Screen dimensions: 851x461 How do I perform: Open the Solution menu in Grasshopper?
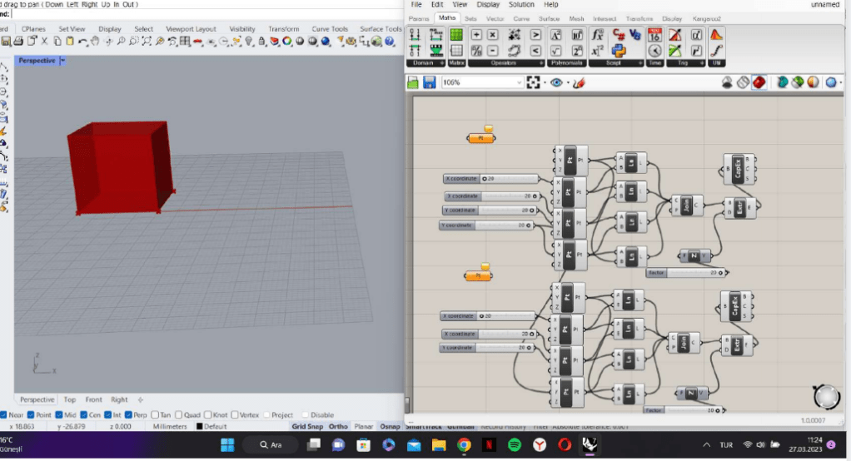(522, 5)
